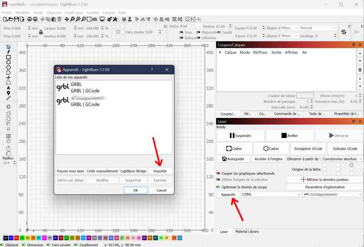Open the Police Arial font dropdown
Image resolution: width=364 pixels, height=247 pixels.
pyautogui.click(x=190, y=26)
